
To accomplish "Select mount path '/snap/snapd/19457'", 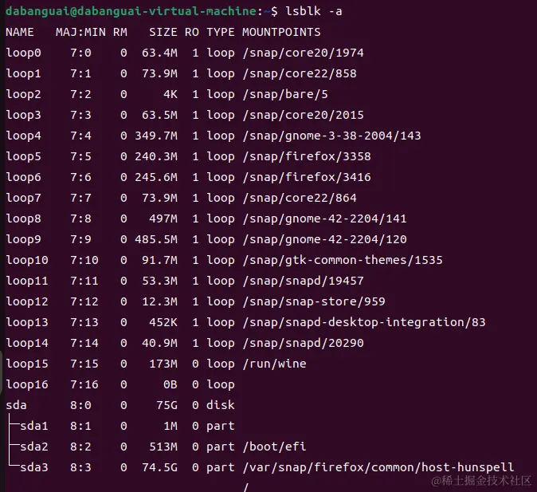I will (x=303, y=281).
